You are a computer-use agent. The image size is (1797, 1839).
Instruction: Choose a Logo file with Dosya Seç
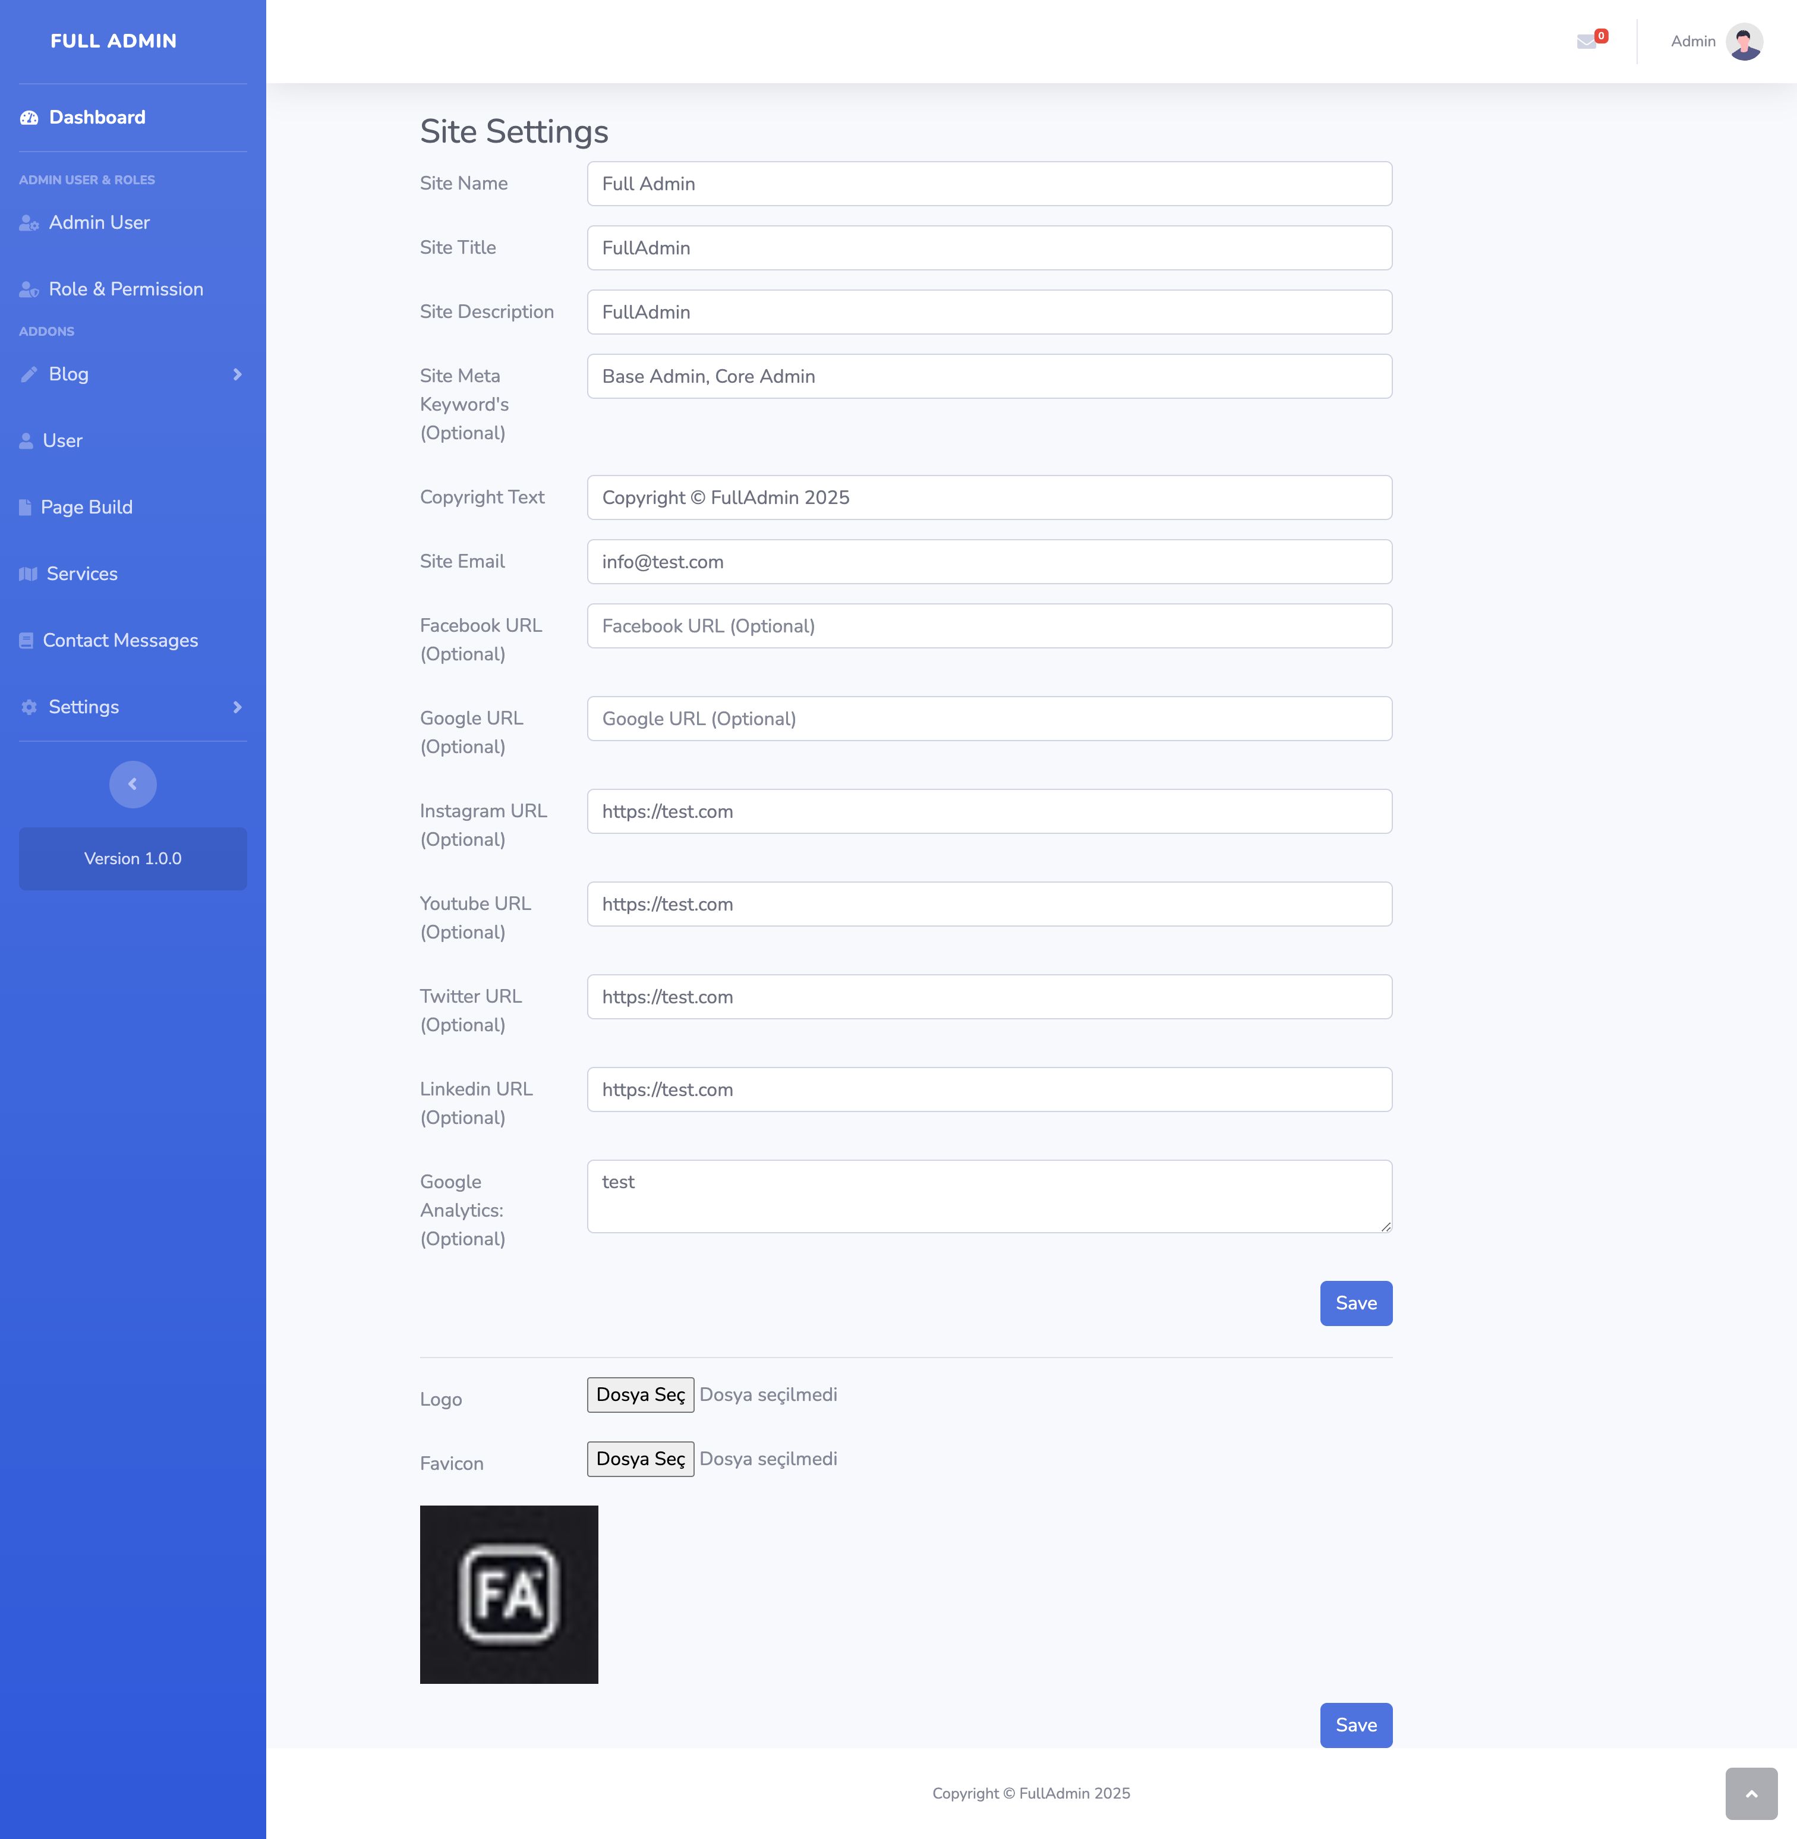(640, 1394)
